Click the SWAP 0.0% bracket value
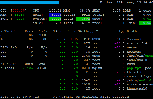153x99 pixels. (21, 19)
